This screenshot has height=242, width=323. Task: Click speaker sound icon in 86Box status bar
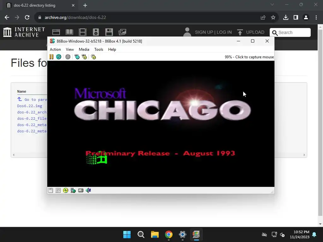[88, 190]
